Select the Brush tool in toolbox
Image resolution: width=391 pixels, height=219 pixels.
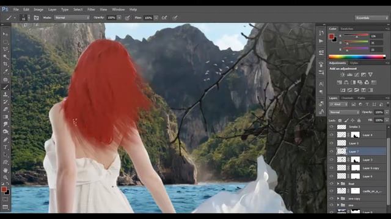point(5,87)
